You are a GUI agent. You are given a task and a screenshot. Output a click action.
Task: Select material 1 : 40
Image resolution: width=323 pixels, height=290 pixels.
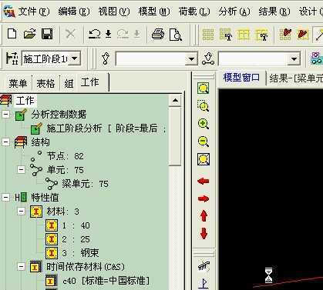coord(76,225)
